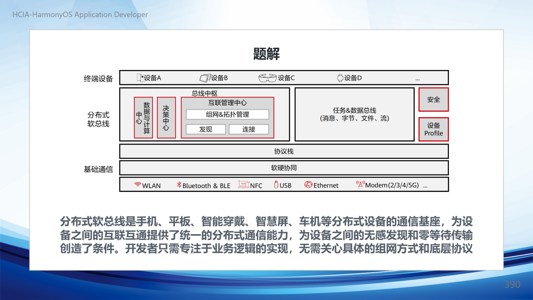Click the 设备B label
Image resolution: width=533 pixels, height=300 pixels.
[x=219, y=78]
